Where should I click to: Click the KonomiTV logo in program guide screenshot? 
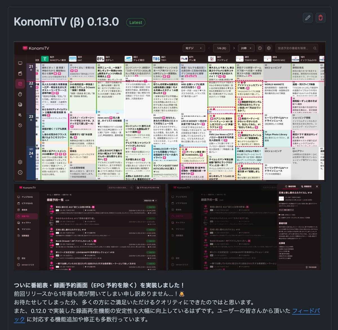coord(36,48)
